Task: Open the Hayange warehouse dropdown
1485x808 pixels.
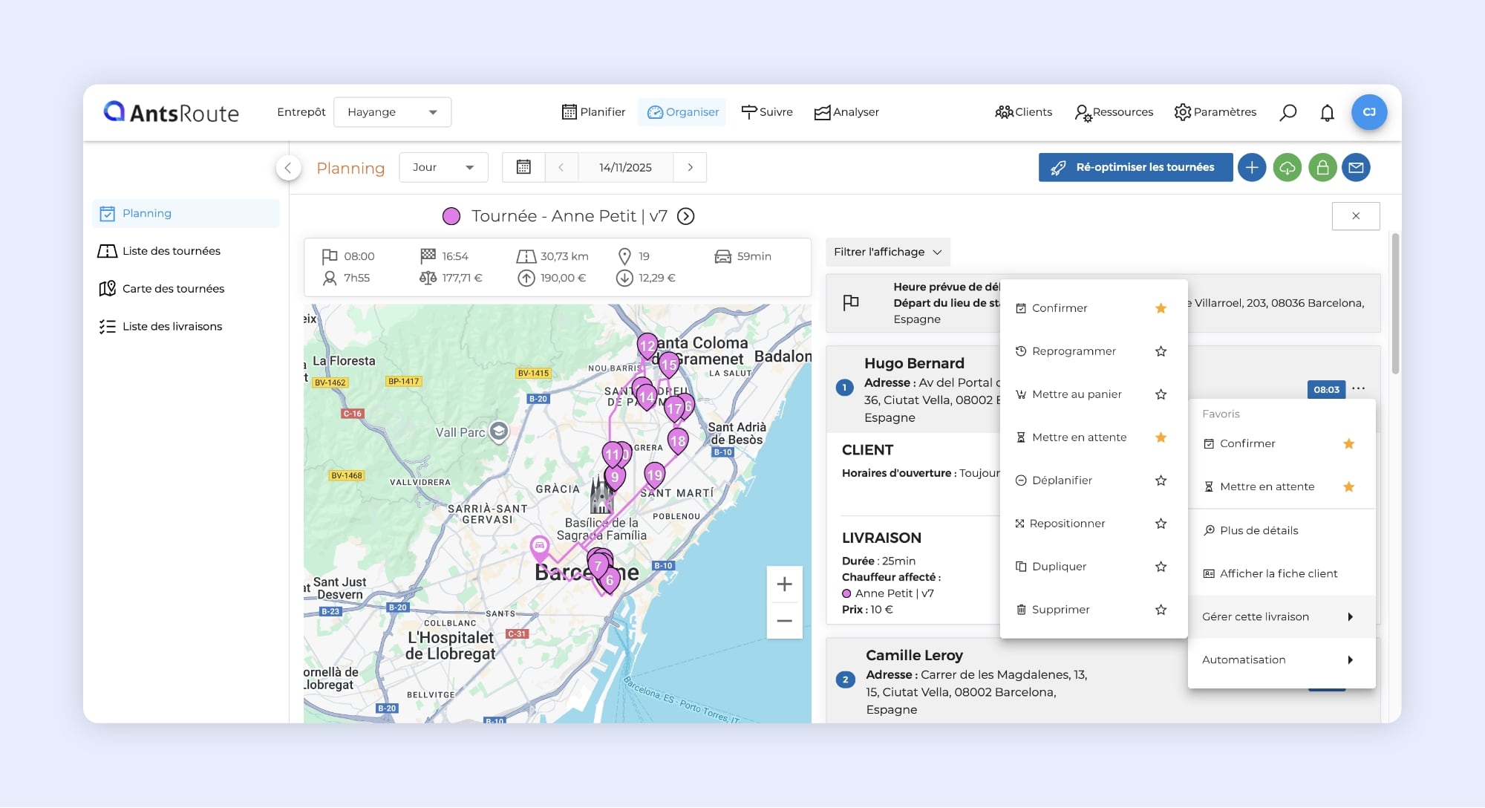Action: [x=392, y=112]
